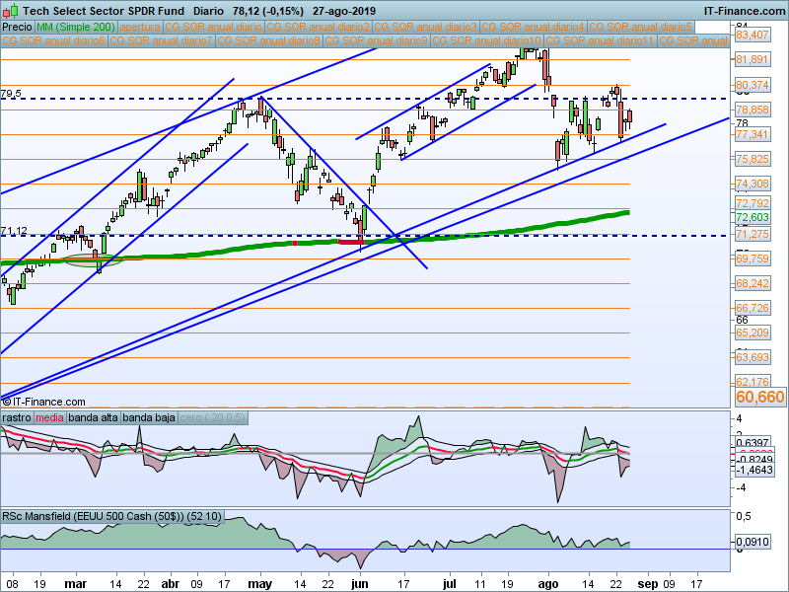Click the ago label on time axis
This screenshot has width=789, height=592.
tap(548, 584)
